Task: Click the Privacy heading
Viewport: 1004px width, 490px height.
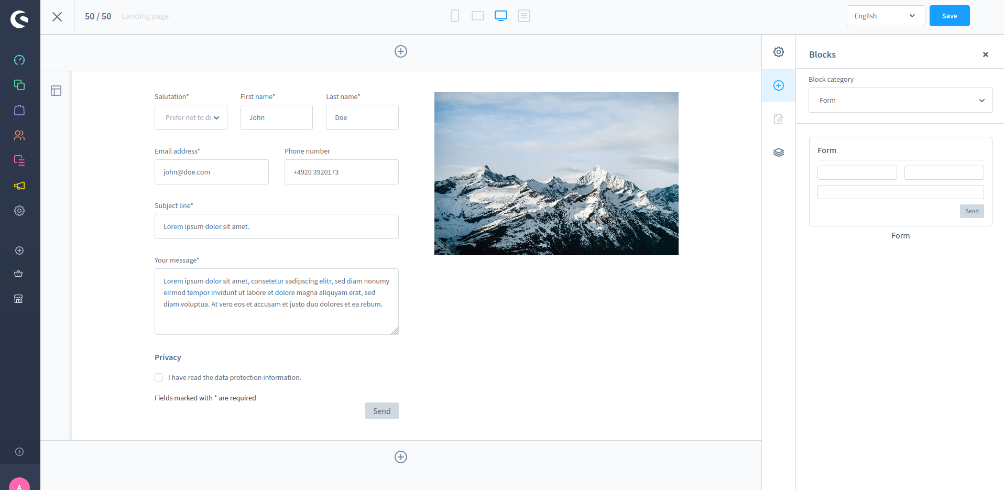Action: pyautogui.click(x=168, y=357)
